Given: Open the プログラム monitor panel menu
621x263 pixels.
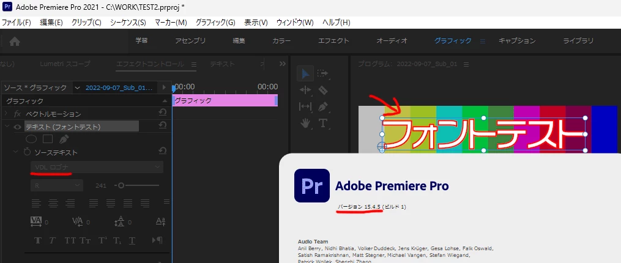Looking at the screenshot, I should [x=466, y=64].
